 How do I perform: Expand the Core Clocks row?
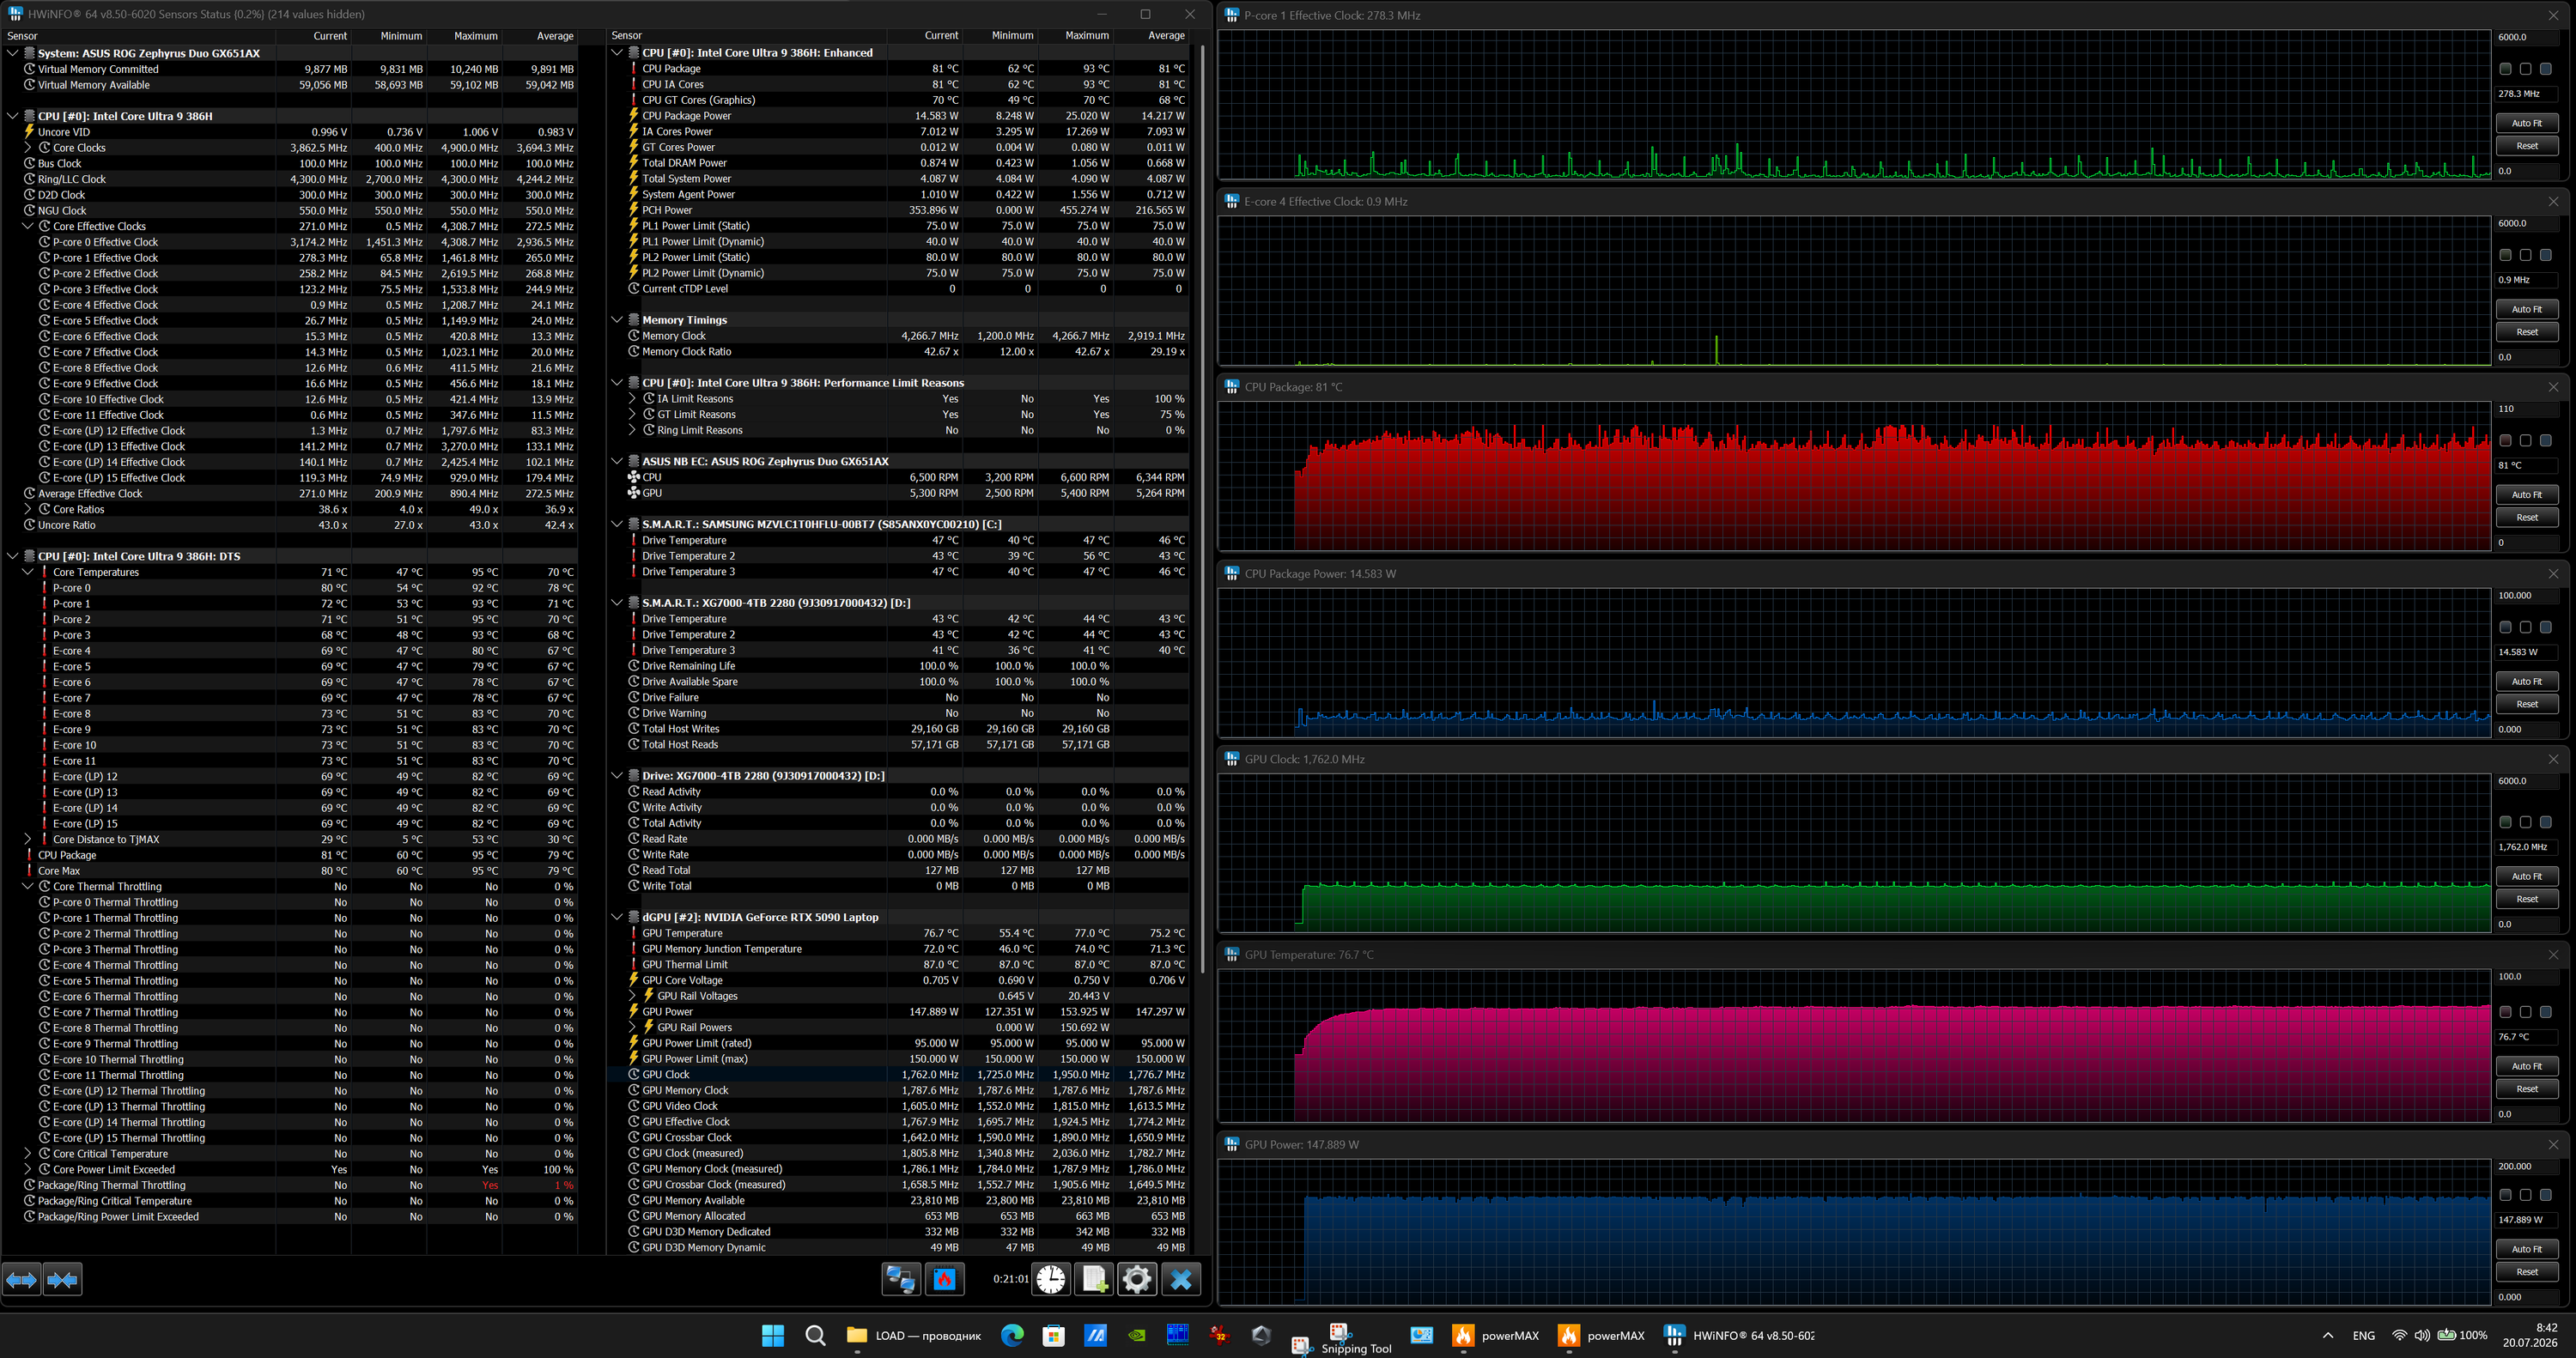pyautogui.click(x=28, y=147)
